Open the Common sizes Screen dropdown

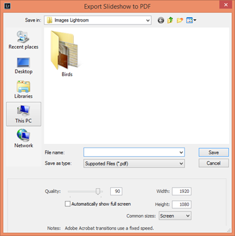click(175, 216)
